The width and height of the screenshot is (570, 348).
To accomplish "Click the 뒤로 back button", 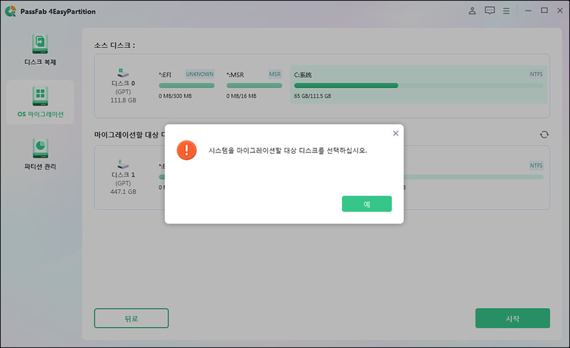I will [x=131, y=318].
